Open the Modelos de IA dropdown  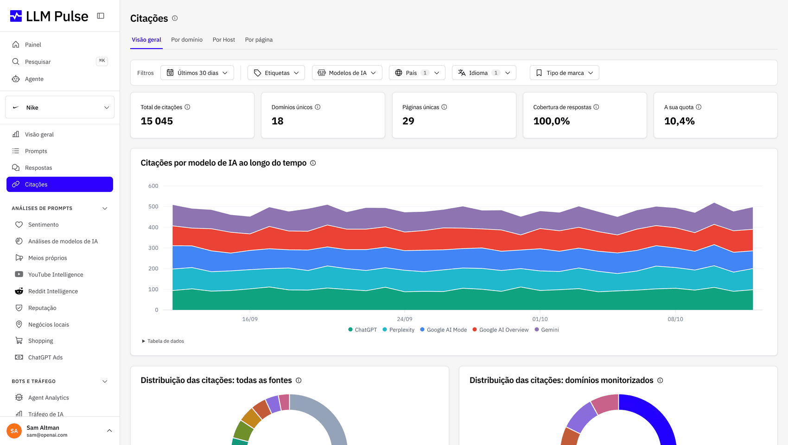[x=347, y=73]
